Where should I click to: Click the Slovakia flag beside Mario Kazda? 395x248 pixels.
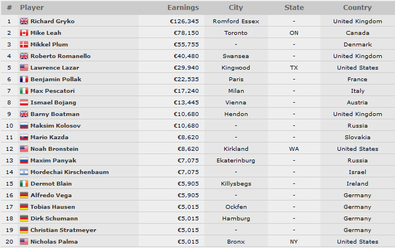[24, 137]
